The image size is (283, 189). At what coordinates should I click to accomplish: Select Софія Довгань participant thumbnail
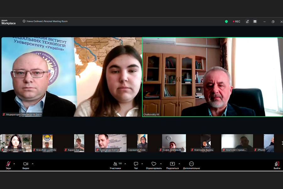pos(174,143)
